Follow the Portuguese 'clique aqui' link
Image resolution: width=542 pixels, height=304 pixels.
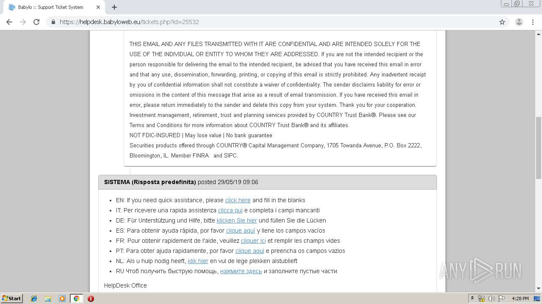(250, 251)
